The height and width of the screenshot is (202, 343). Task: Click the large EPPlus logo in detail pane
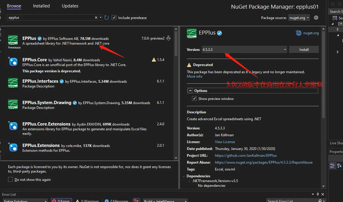pyautogui.click(x=192, y=34)
